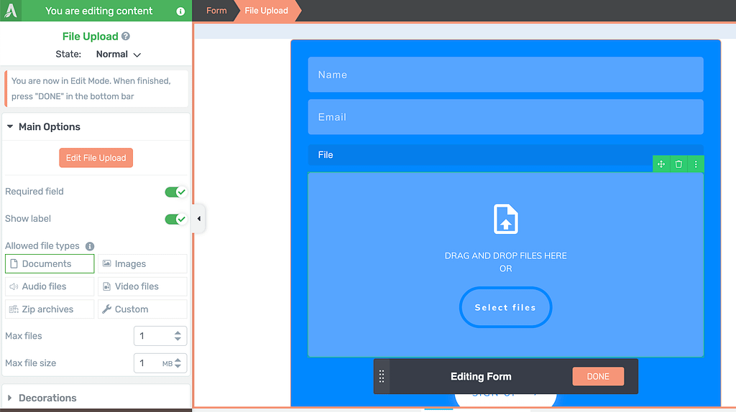Screen dimensions: 736x412
Task: Select Audio files file type
Action: coord(50,286)
